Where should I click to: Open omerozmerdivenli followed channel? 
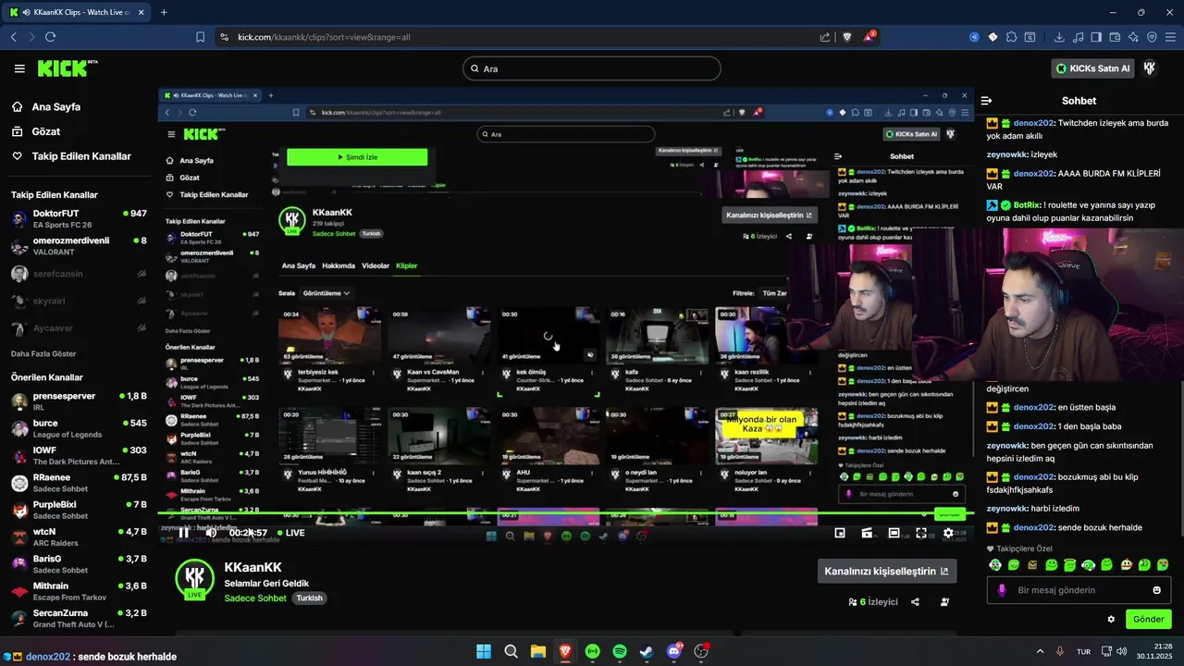tap(78, 246)
